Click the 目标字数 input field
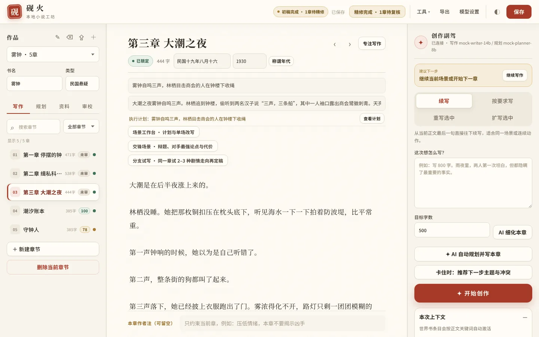Viewport: 539px width, 337px height. click(452, 230)
